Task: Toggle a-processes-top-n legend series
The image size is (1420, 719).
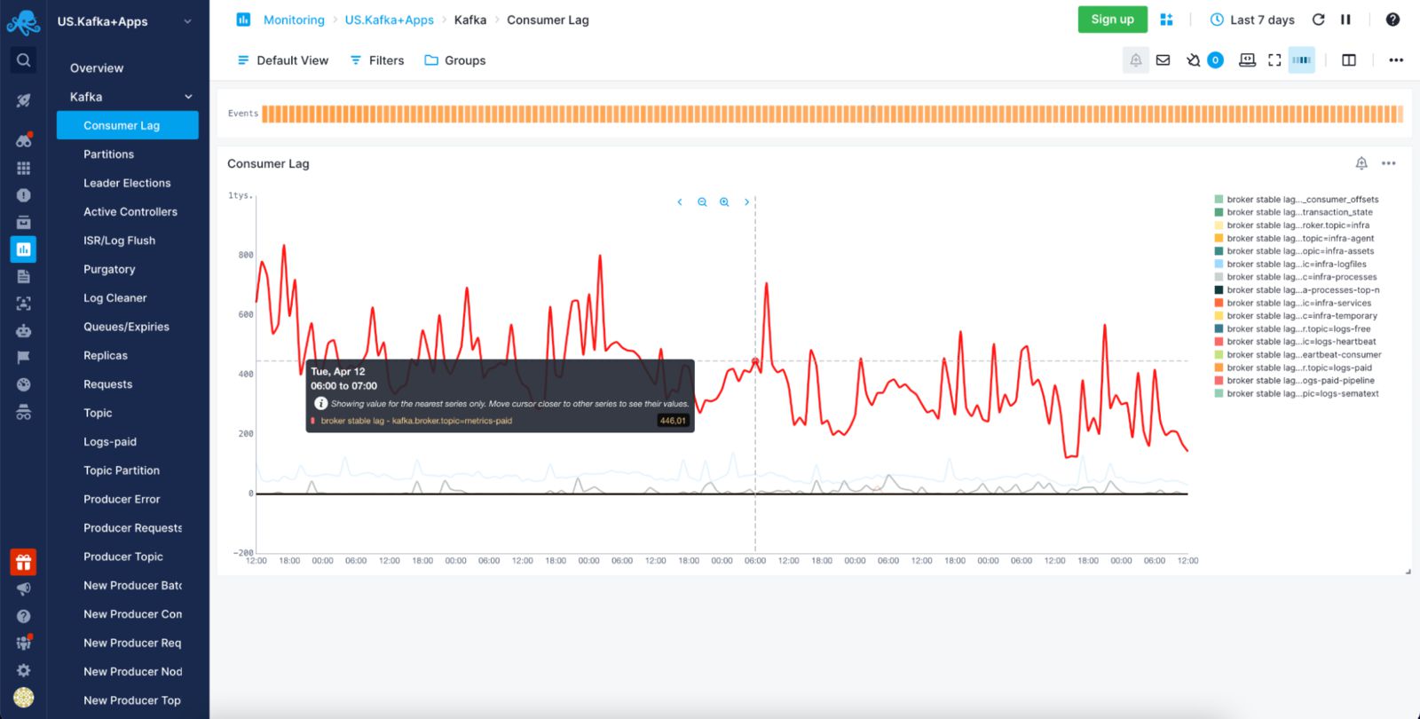Action: click(1297, 290)
